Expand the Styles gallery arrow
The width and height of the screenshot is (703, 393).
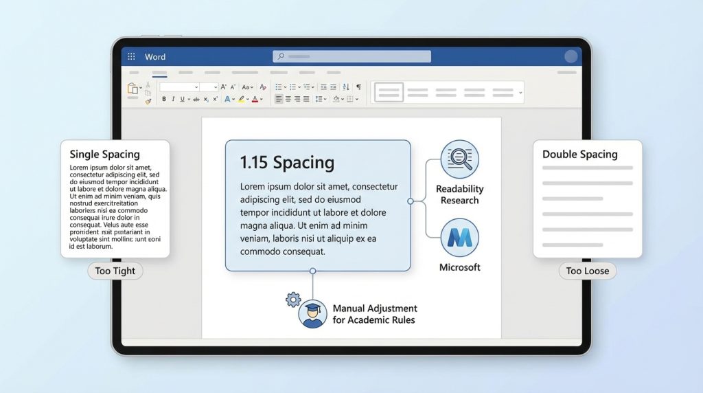tap(520, 92)
